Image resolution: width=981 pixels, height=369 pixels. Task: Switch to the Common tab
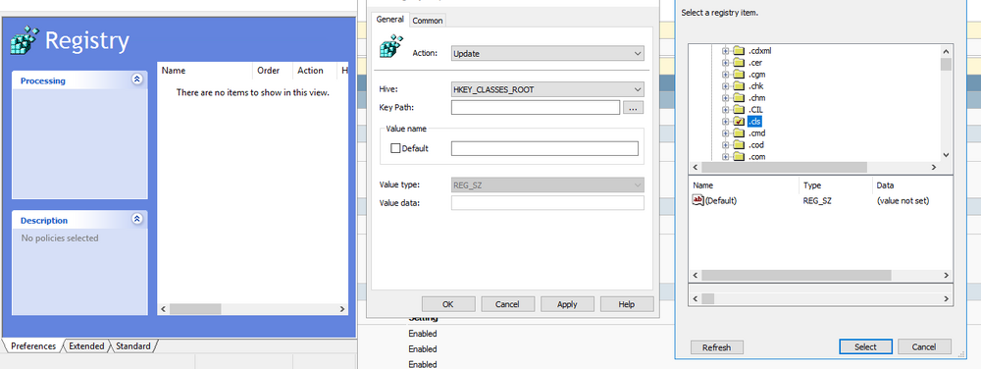pyautogui.click(x=428, y=21)
